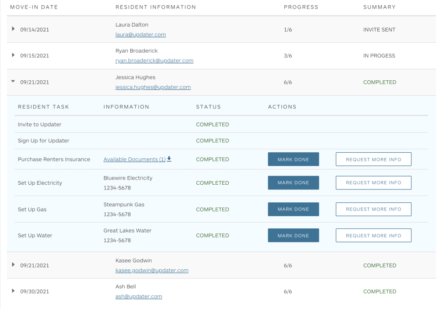
Task: Click the PROGRESS column header
Action: pos(301,7)
